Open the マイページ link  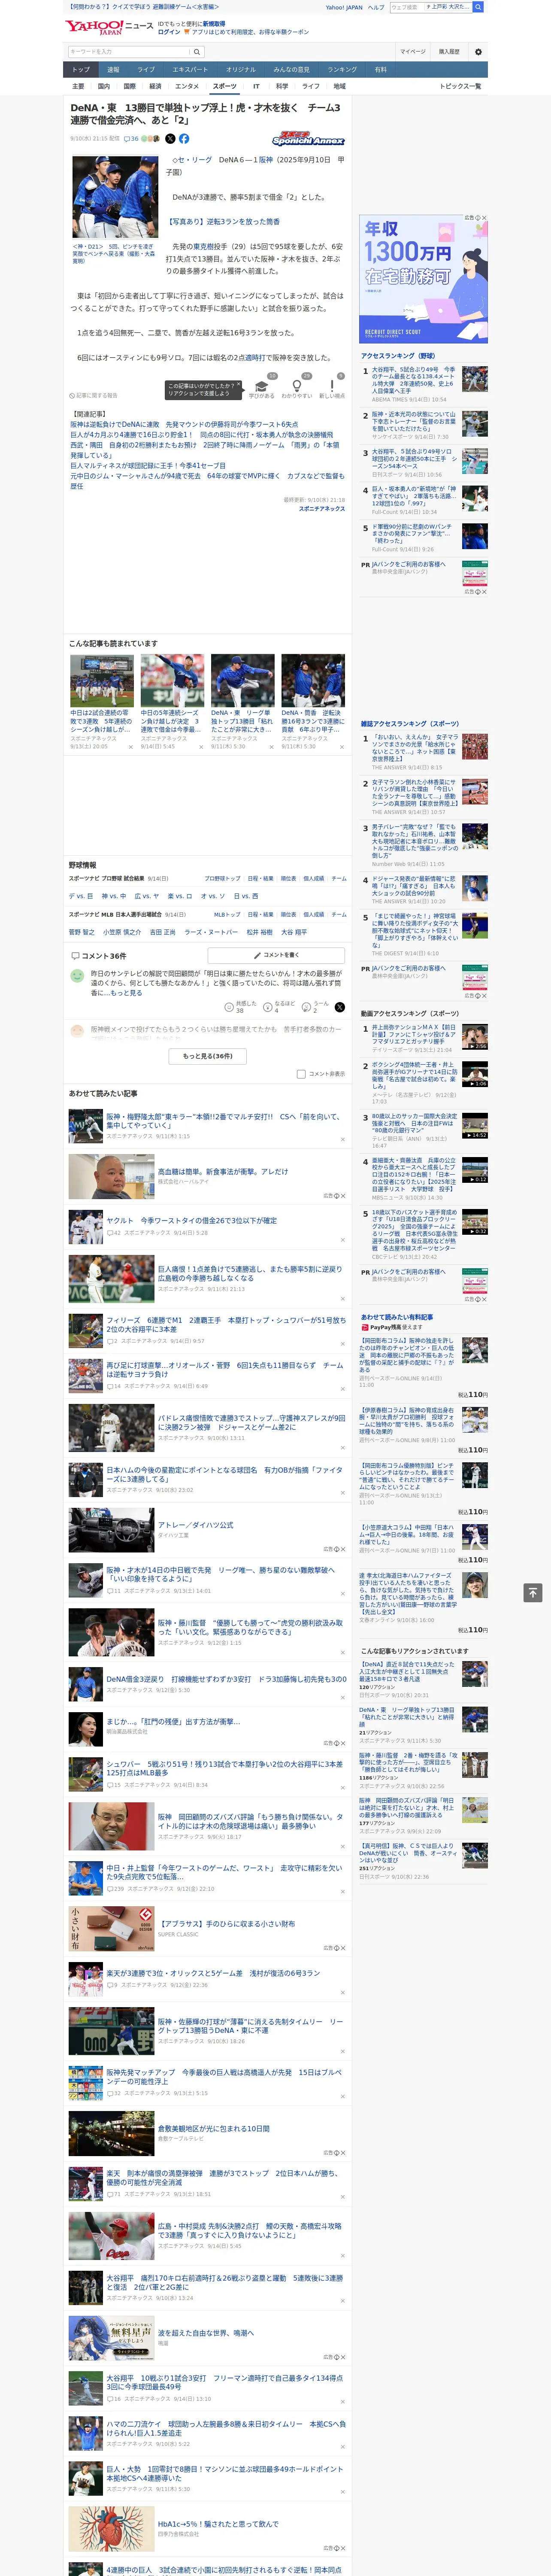point(413,51)
